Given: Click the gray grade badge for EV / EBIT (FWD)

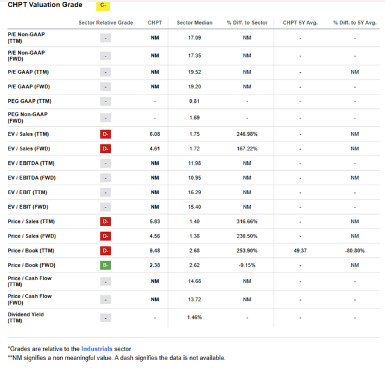Looking at the screenshot, I should coord(105,207).
